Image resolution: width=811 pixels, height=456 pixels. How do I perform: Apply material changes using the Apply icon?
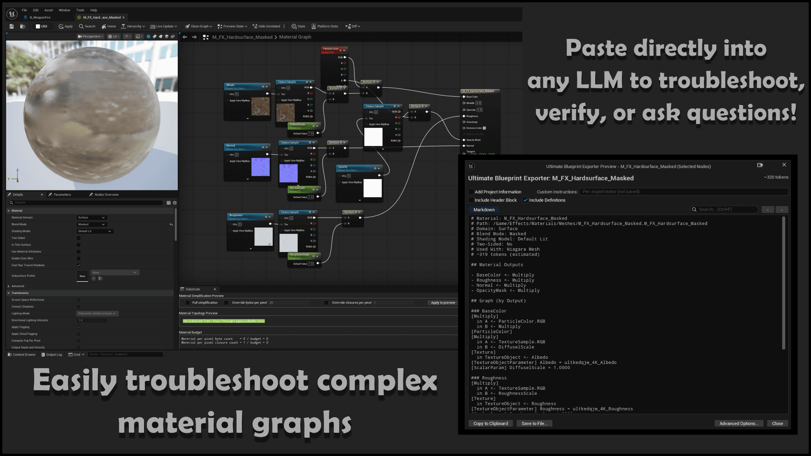click(x=60, y=26)
